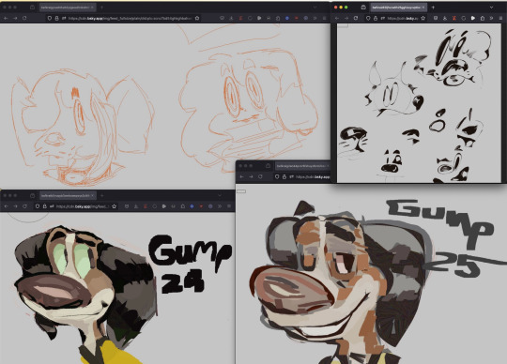
Task: Bookmark the page with the star in the top-right window
Action: pos(423,18)
